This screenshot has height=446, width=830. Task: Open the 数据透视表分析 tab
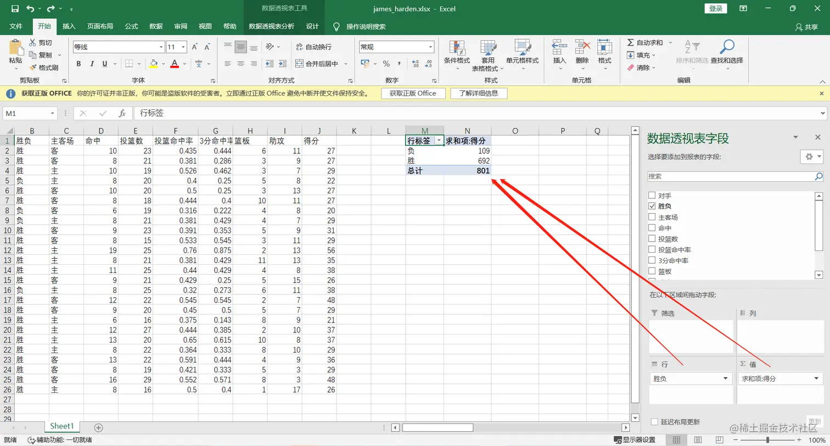click(x=272, y=26)
